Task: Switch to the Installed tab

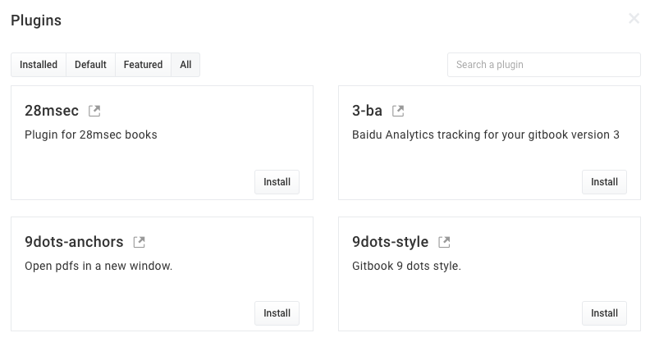Action: 39,65
